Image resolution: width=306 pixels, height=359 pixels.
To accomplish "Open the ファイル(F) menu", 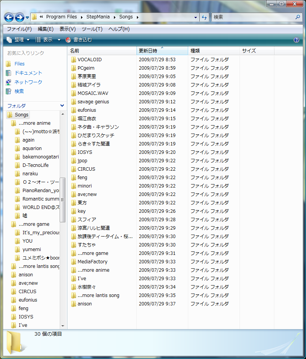I will [19, 29].
